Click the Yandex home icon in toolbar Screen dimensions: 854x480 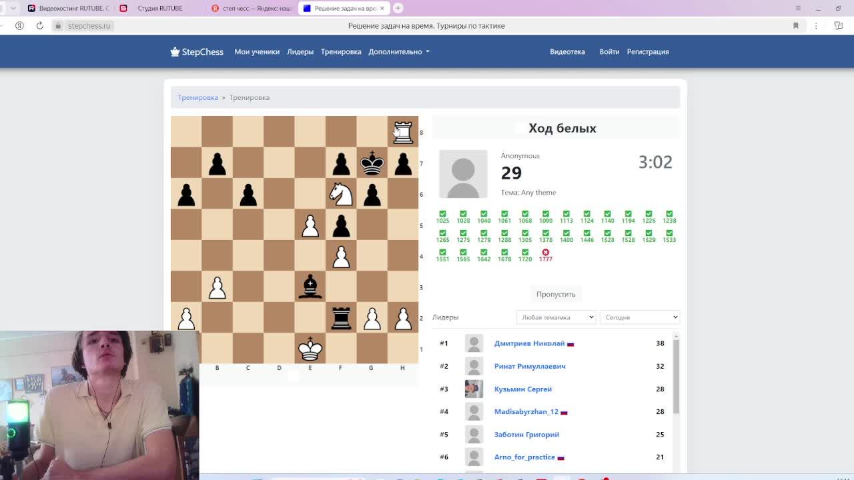[x=19, y=25]
